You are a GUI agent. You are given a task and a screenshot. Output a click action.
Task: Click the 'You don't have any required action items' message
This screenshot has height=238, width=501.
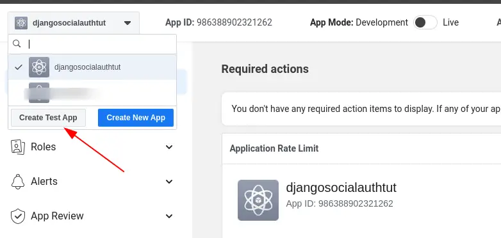pyautogui.click(x=366, y=109)
